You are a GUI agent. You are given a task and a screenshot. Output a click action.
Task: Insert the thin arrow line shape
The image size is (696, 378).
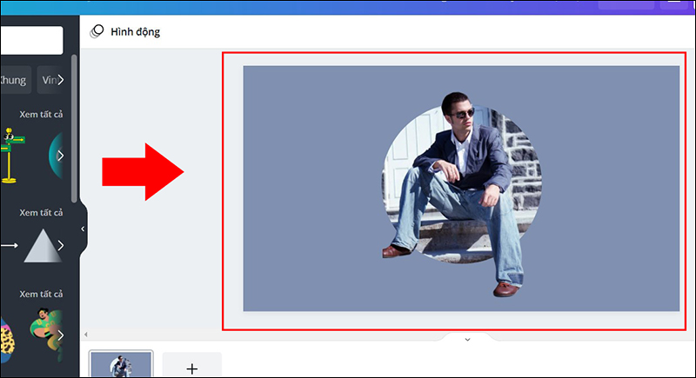click(9, 246)
